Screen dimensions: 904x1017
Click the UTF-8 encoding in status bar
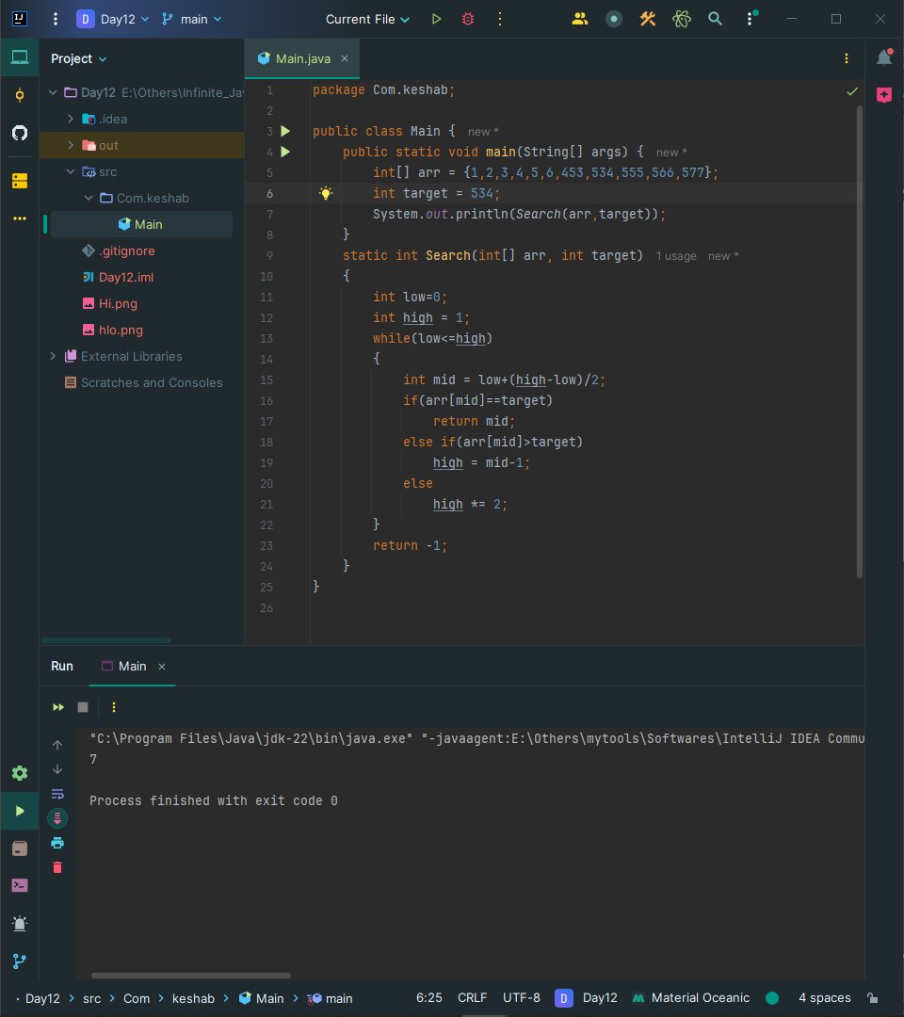point(522,998)
